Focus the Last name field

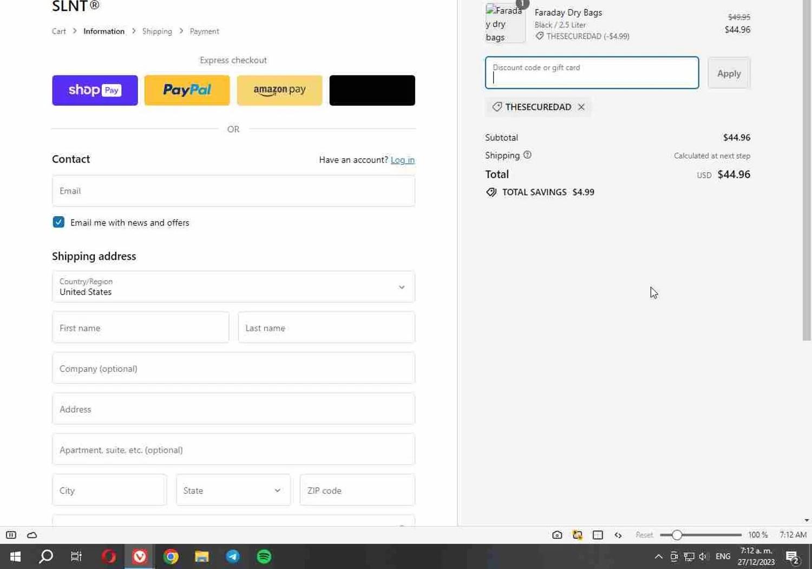[326, 327]
